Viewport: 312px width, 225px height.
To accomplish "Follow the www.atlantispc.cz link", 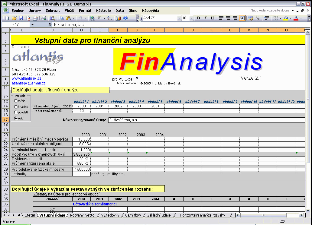I will pyautogui.click(x=27, y=78).
